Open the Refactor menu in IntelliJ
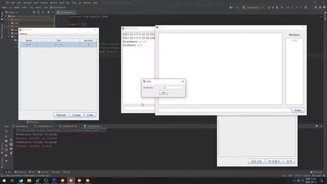This screenshot has height=184, width=327. pyautogui.click(x=53, y=3)
